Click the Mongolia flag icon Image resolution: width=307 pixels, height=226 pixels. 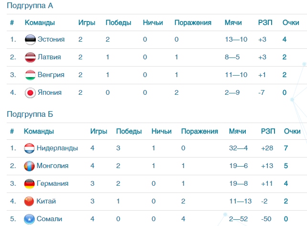(30, 166)
